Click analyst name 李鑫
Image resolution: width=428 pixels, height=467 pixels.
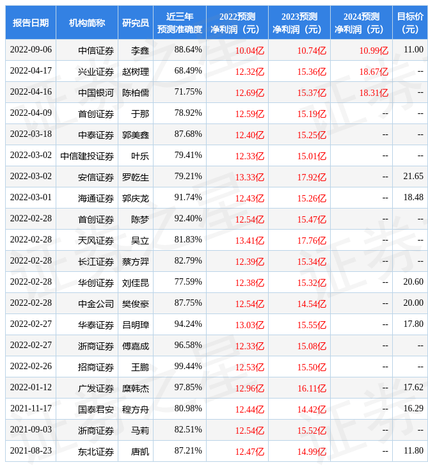point(140,51)
